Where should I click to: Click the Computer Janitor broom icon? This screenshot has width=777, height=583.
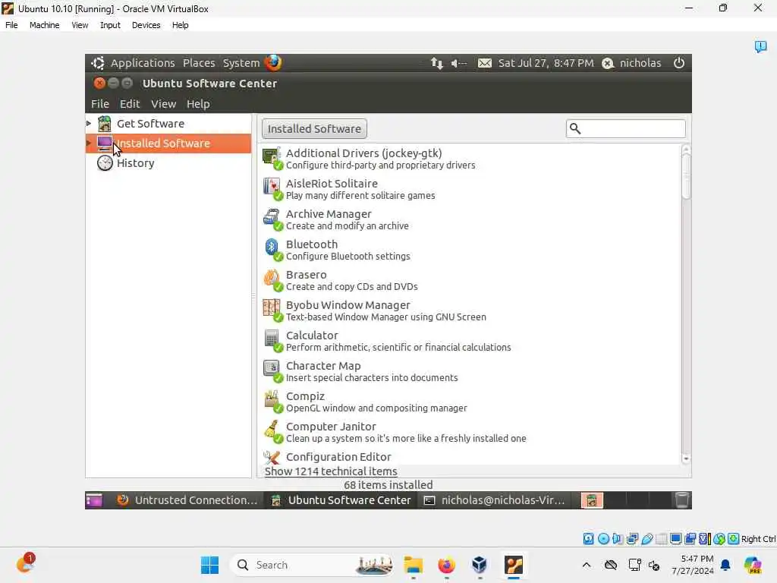(272, 432)
